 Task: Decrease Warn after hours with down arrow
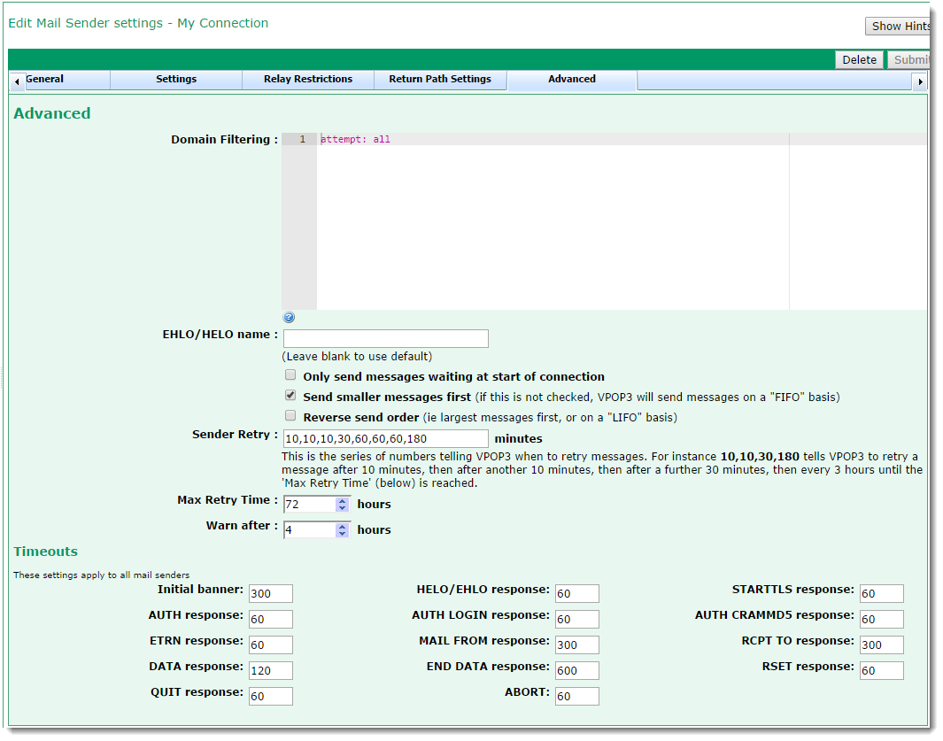pos(343,534)
